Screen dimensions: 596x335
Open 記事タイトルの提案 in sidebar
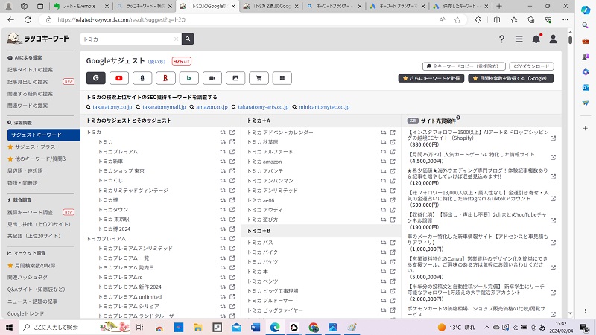point(30,70)
